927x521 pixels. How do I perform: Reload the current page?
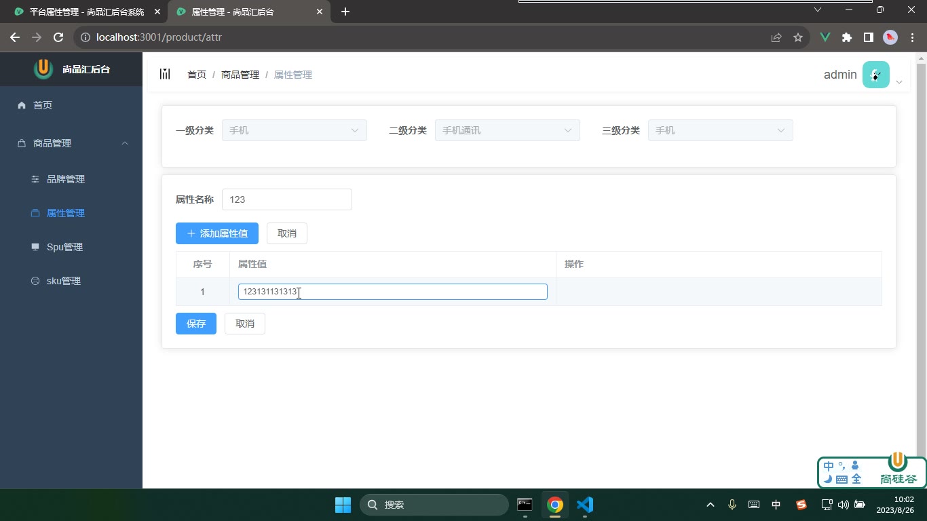coord(58,37)
